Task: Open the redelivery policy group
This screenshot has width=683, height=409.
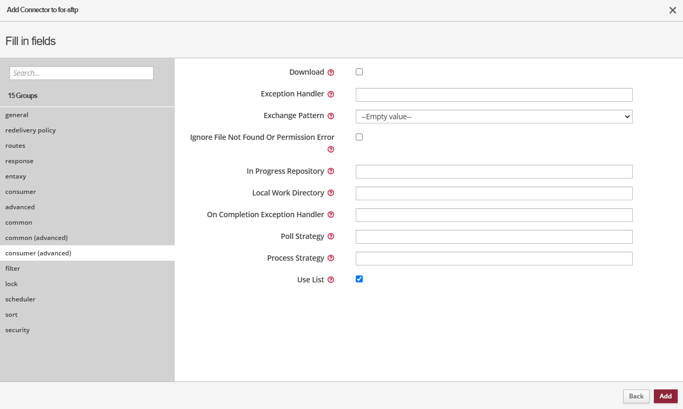Action: (x=31, y=130)
